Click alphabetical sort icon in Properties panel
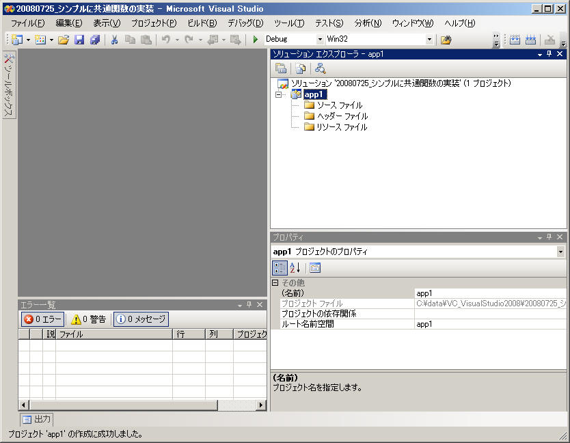Viewport: 570px width, 443px height. pos(295,268)
